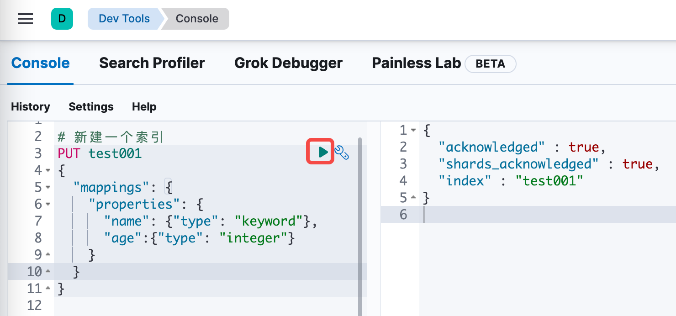Open the console Settings menu

click(91, 106)
